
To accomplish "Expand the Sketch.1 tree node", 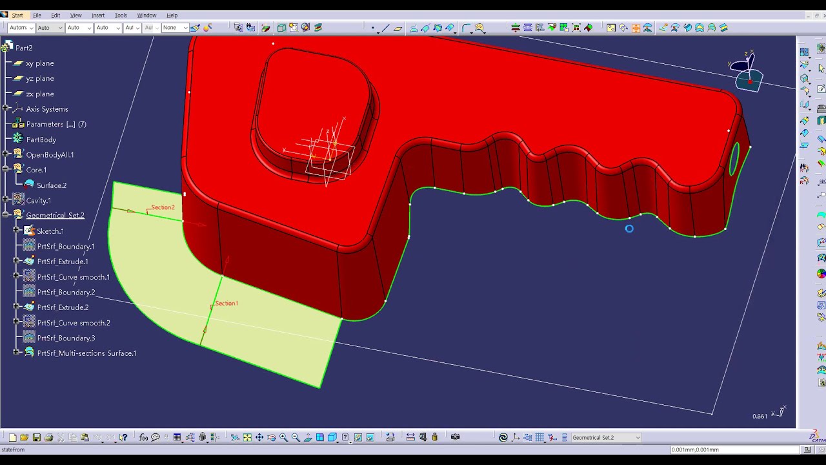I will pos(17,231).
